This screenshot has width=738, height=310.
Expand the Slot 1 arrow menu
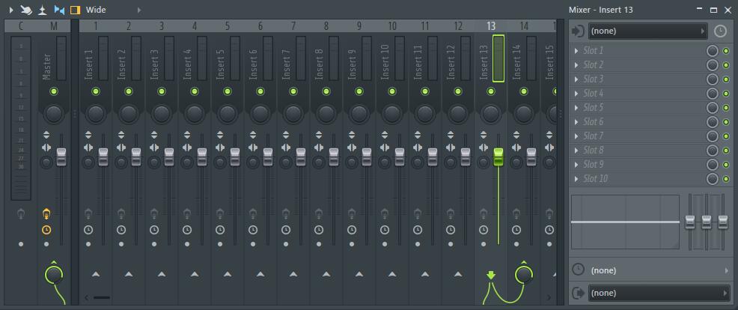pyautogui.click(x=576, y=51)
